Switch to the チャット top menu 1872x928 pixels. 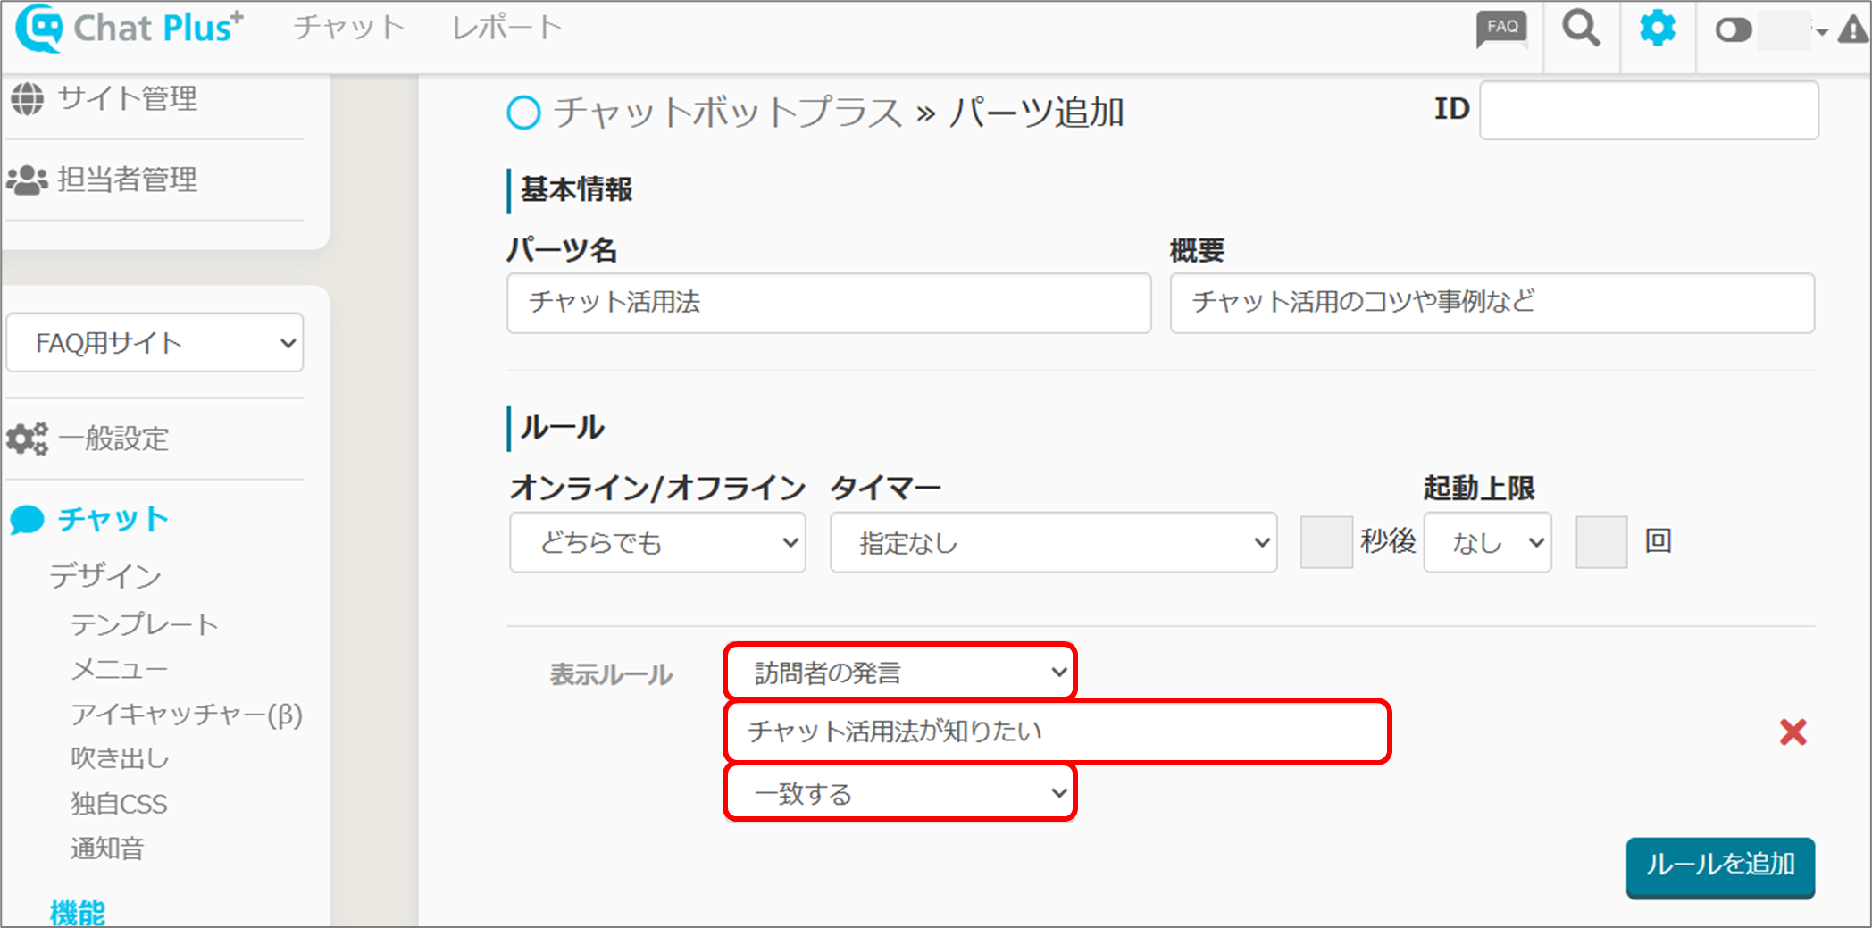pyautogui.click(x=349, y=29)
